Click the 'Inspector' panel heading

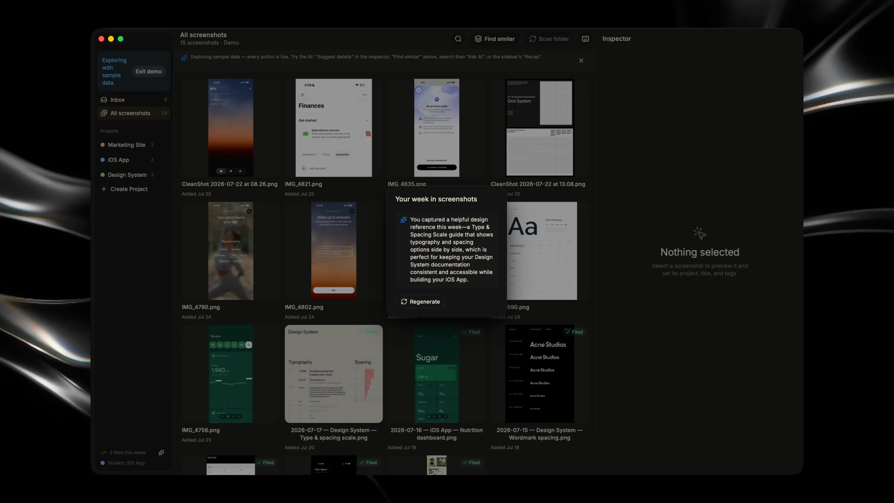(x=616, y=39)
